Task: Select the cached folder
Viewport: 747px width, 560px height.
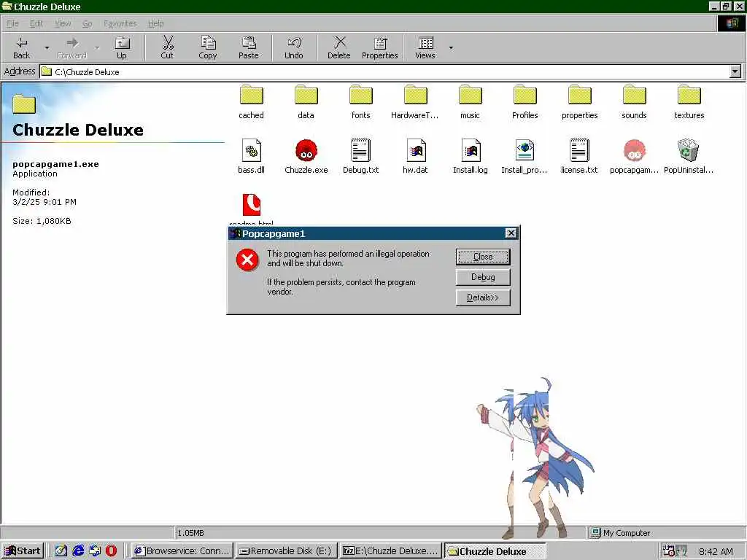Action: (x=251, y=102)
